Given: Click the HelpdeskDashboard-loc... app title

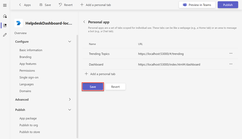Looking at the screenshot, I should click(x=49, y=23).
